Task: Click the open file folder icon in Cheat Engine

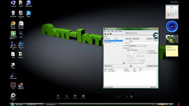Action: (108, 34)
